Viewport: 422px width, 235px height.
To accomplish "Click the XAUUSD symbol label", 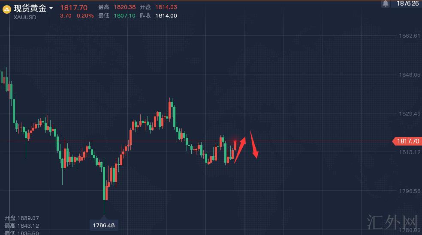I will pos(25,16).
